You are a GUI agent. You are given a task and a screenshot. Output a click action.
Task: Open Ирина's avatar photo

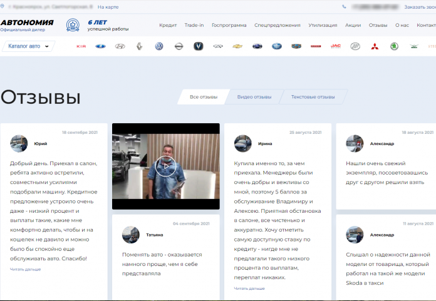coord(243,143)
